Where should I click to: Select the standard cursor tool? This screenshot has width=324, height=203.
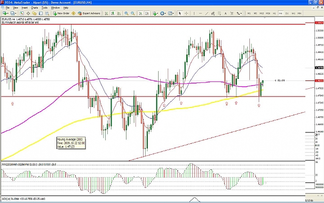pyautogui.click(x=180, y=13)
